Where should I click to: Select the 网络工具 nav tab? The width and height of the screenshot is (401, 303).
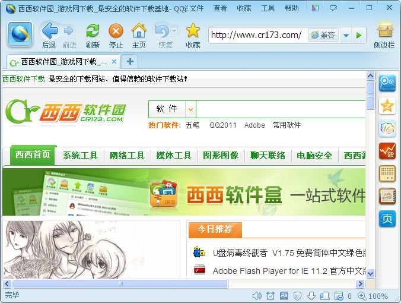pos(127,156)
